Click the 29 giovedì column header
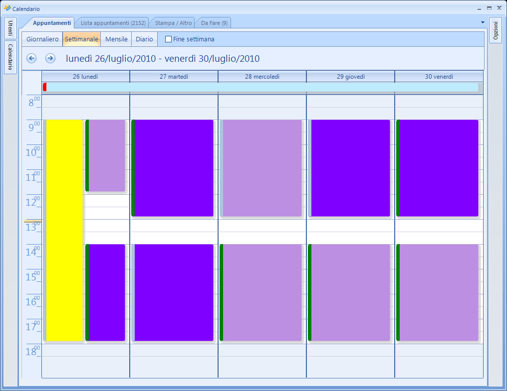 tap(350, 77)
